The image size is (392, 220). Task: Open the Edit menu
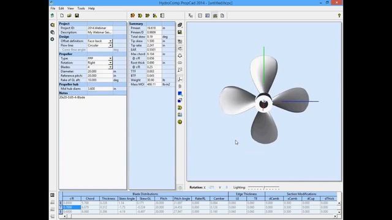click(61, 8)
